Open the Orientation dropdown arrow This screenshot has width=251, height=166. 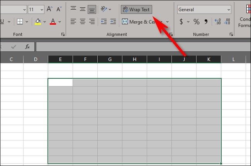pyautogui.click(x=110, y=9)
